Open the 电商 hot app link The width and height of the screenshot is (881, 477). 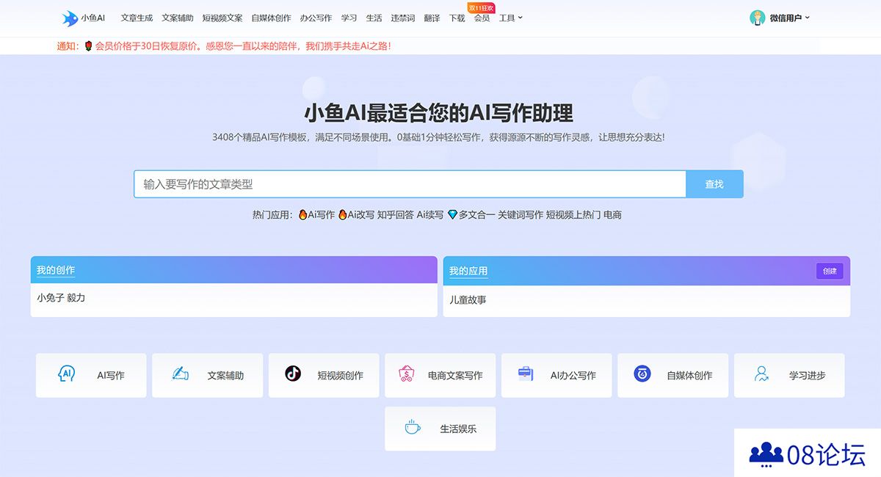tap(612, 214)
